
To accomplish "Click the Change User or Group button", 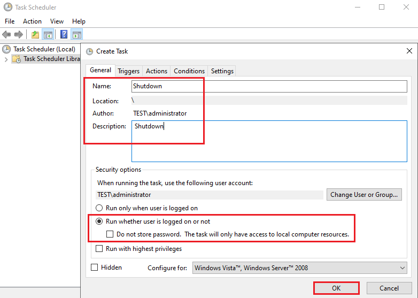I will tap(364, 195).
